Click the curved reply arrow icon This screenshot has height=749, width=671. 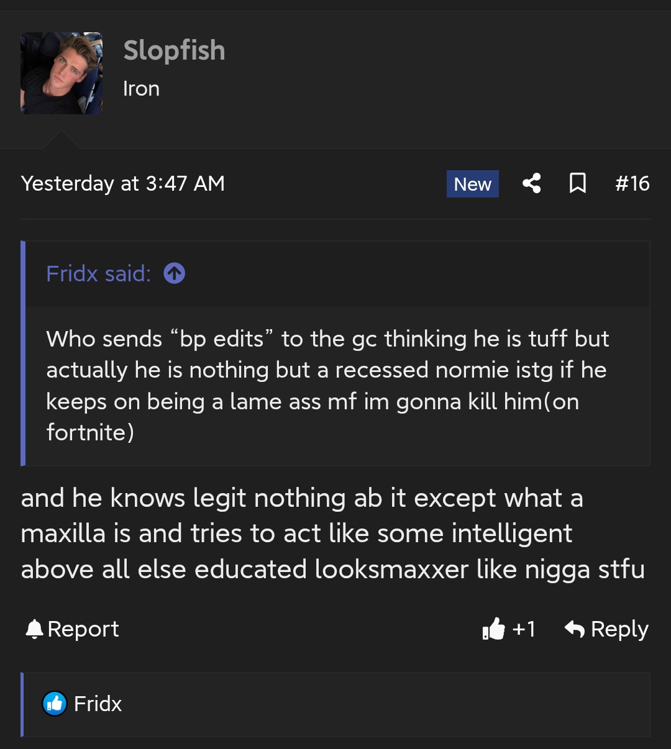575,629
